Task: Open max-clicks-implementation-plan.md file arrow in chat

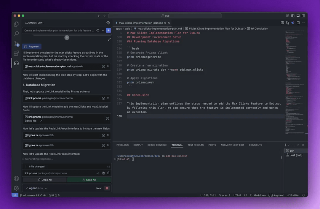Action: [108, 66]
